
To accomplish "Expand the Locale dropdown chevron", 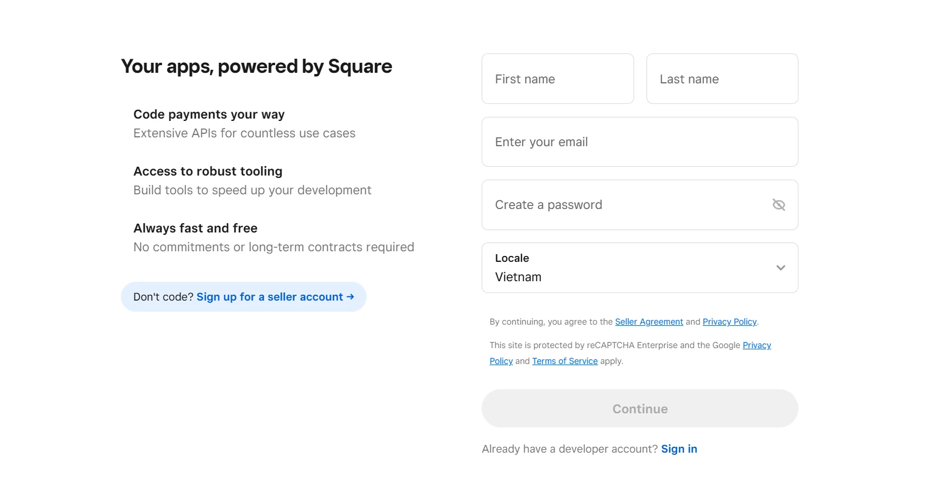I will [780, 268].
